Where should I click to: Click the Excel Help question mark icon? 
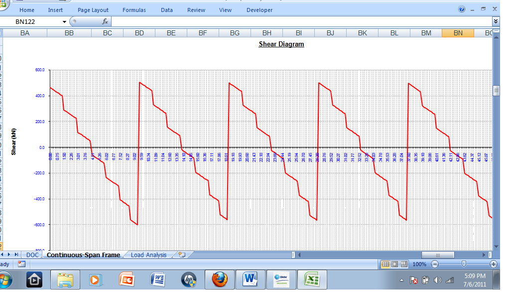tap(461, 9)
